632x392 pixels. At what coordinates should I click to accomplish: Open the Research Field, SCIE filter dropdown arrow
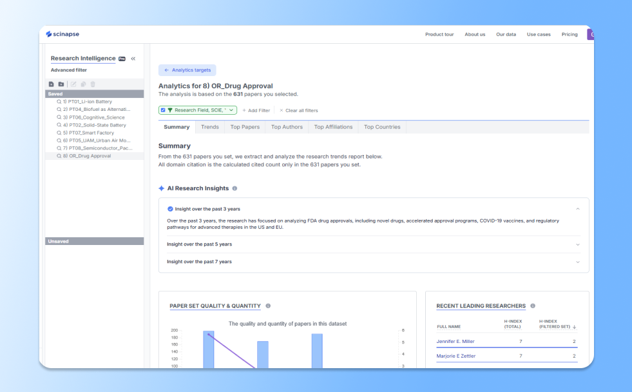tap(231, 110)
